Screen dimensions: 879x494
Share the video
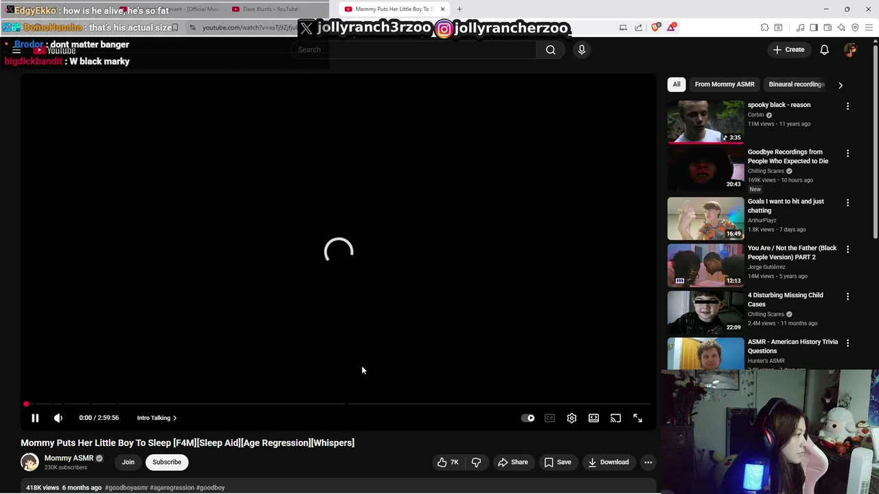pyautogui.click(x=513, y=462)
